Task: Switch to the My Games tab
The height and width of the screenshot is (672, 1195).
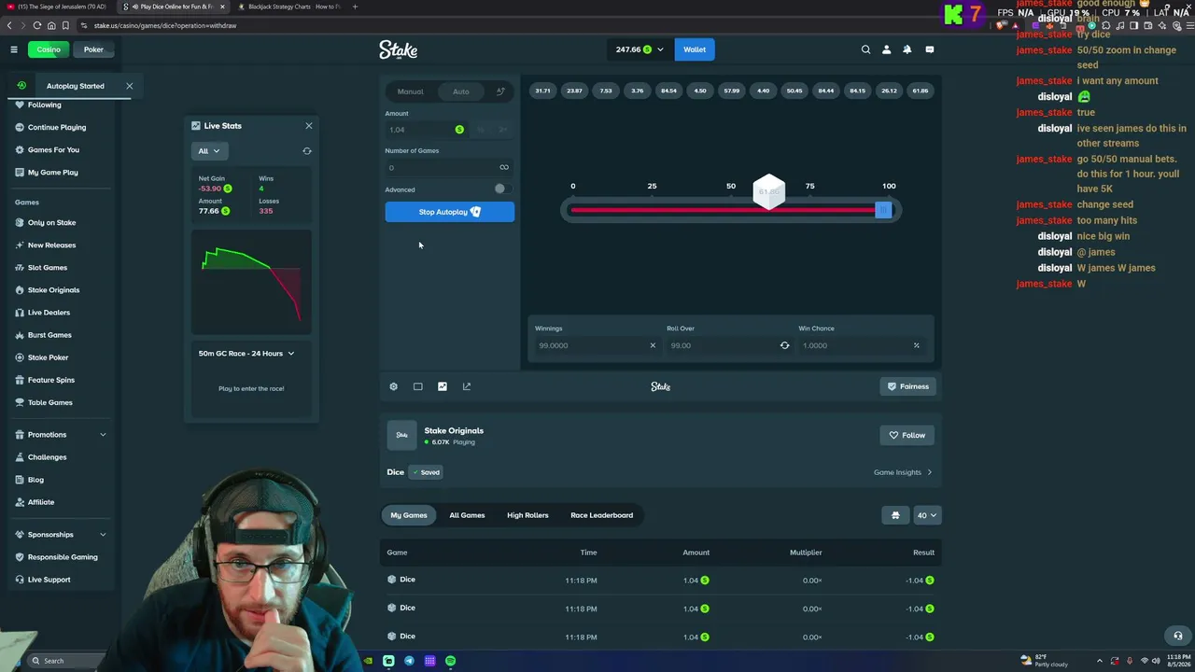Action: (x=409, y=515)
